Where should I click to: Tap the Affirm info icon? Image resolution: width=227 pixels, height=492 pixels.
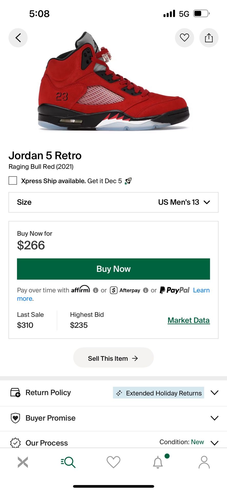pyautogui.click(x=96, y=290)
